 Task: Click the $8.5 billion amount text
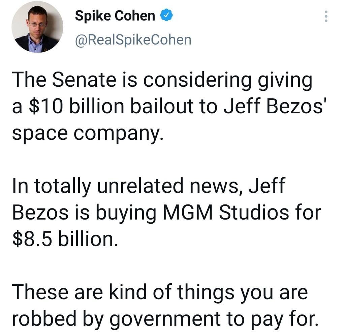(x=65, y=239)
